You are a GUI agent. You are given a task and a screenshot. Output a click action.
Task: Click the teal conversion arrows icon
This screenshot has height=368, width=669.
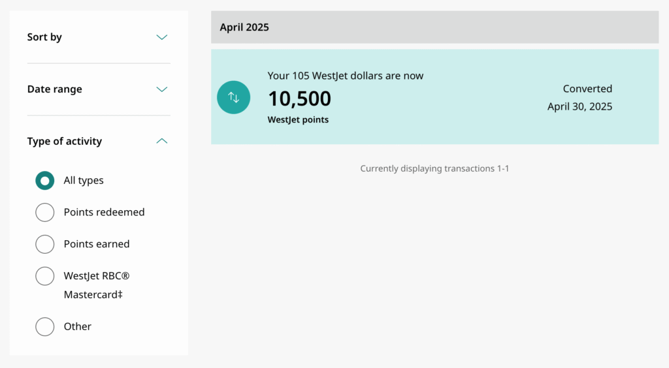coord(233,97)
